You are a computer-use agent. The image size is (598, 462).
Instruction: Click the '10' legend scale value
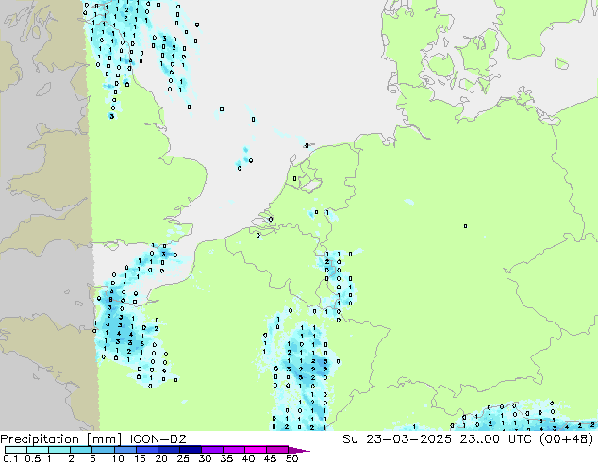click(118, 458)
